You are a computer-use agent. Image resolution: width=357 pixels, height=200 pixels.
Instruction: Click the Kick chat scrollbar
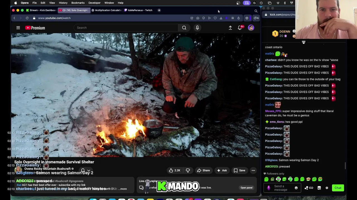pyautogui.click(x=345, y=166)
